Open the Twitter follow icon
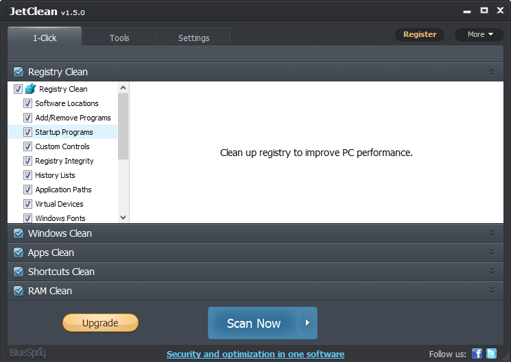This screenshot has width=511, height=362. [491, 354]
